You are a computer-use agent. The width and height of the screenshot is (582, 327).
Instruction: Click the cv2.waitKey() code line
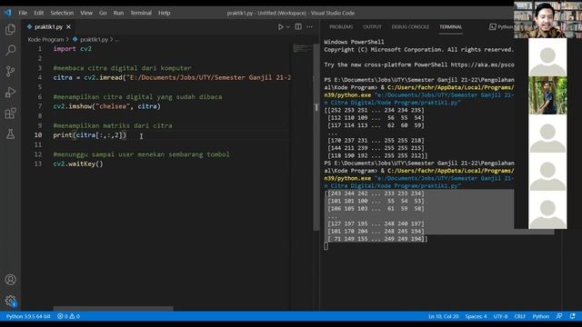pos(78,163)
